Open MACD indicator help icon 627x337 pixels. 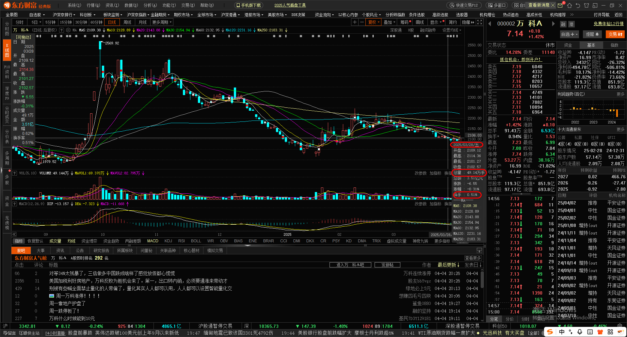pos(15,204)
